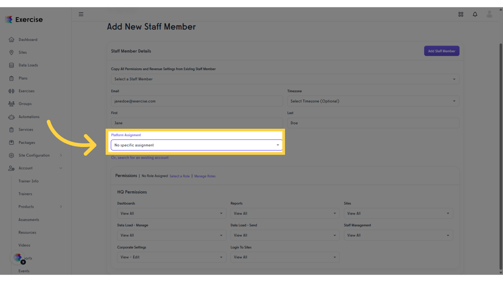Click the Email input field
503x282 pixels.
click(197, 101)
